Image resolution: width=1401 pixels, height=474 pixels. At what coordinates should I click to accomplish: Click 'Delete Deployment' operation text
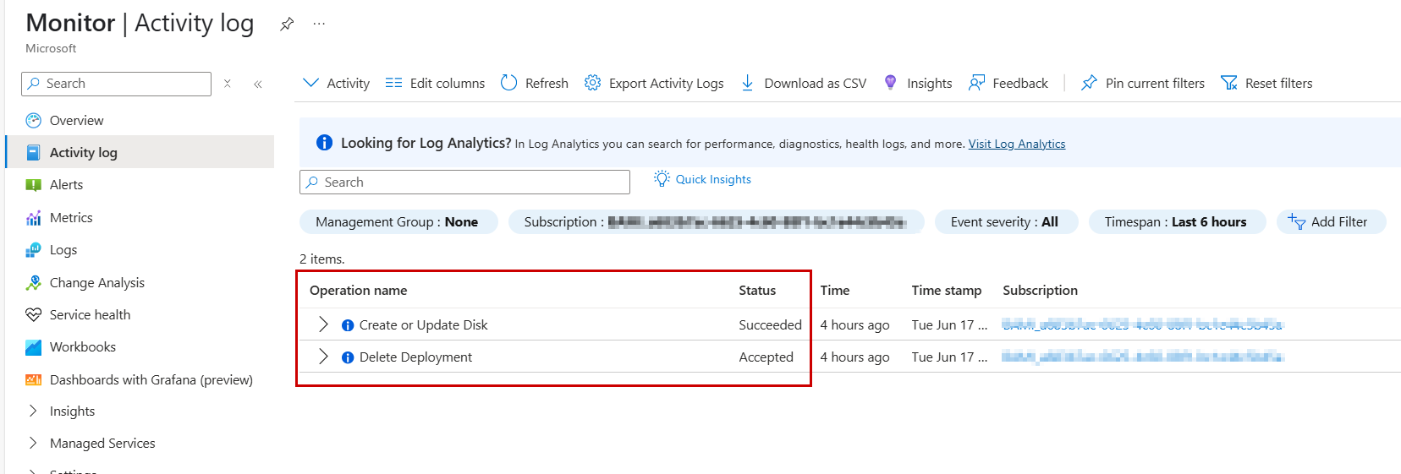[415, 357]
